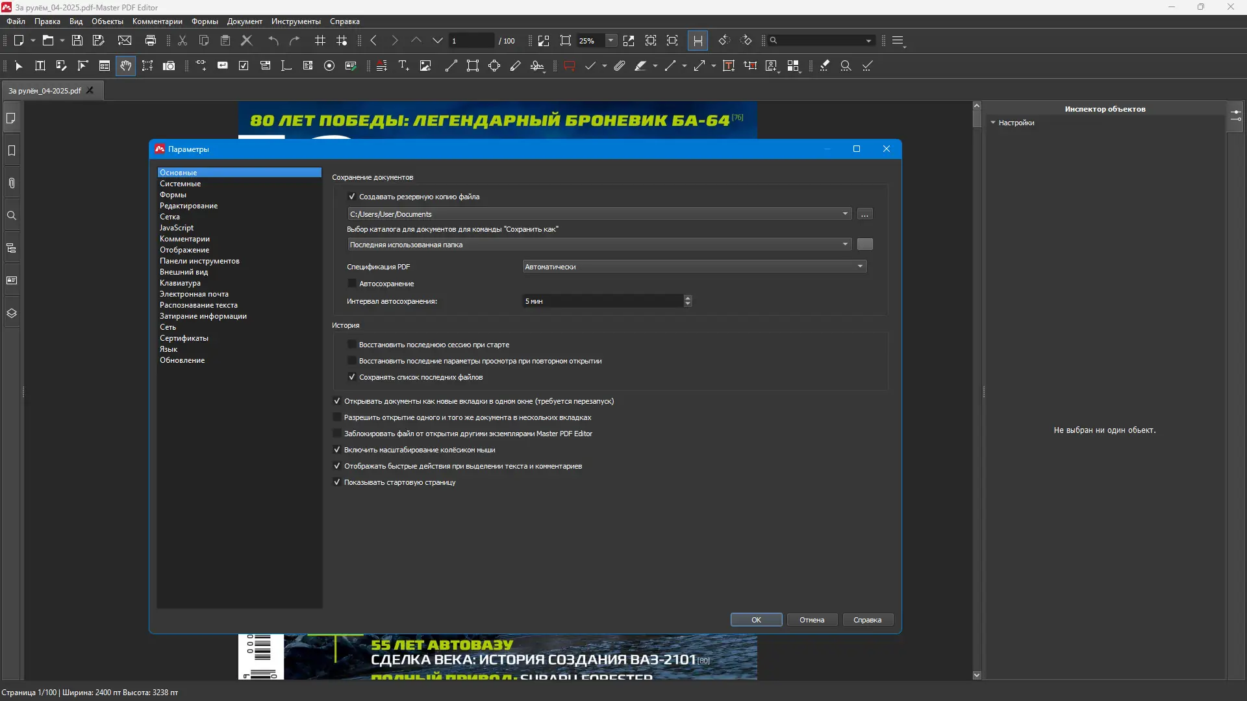This screenshot has width=1247, height=701.
Task: Enable the Автосохранение checkbox
Action: pyautogui.click(x=352, y=284)
